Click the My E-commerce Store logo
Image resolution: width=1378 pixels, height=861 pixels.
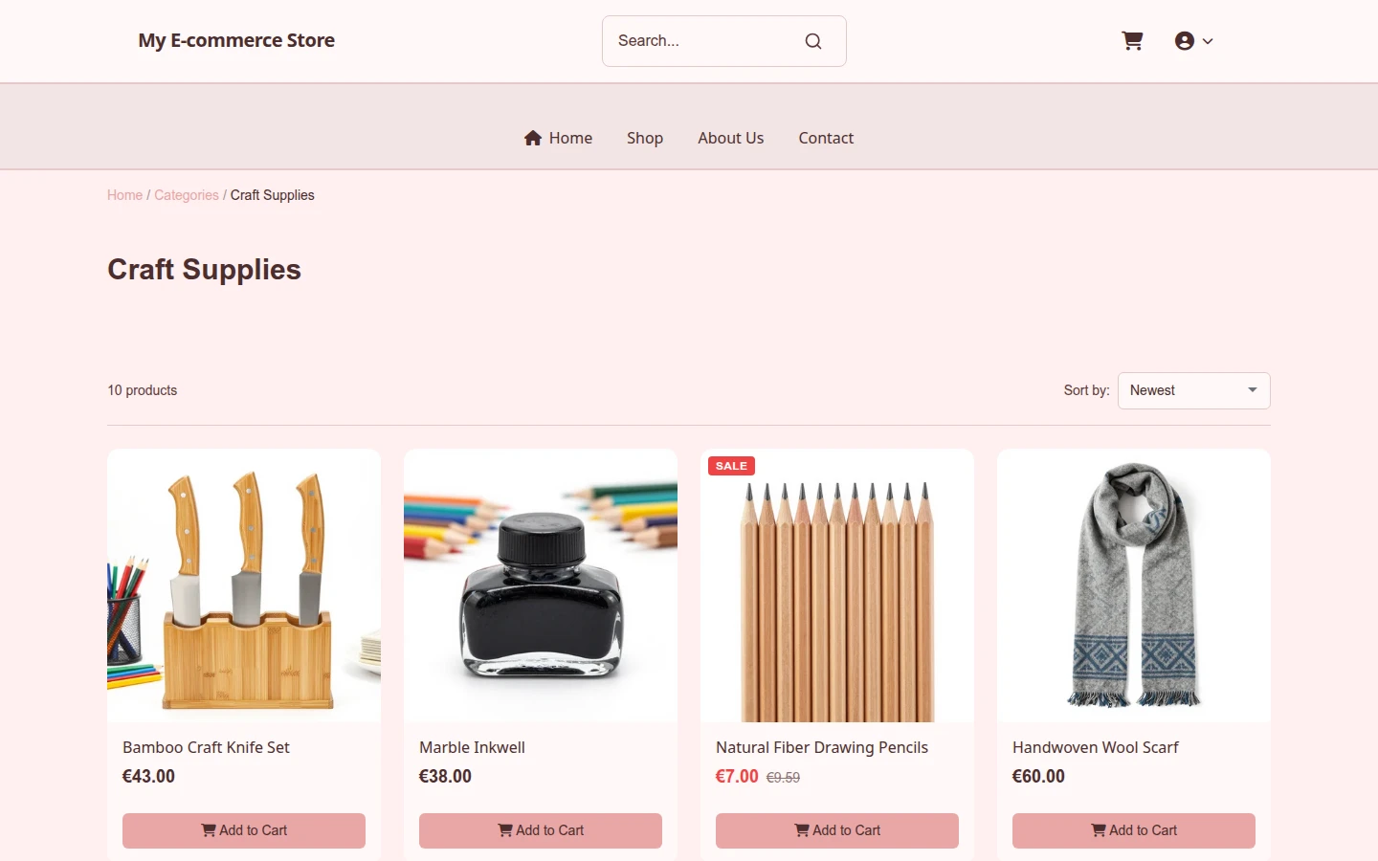click(236, 40)
